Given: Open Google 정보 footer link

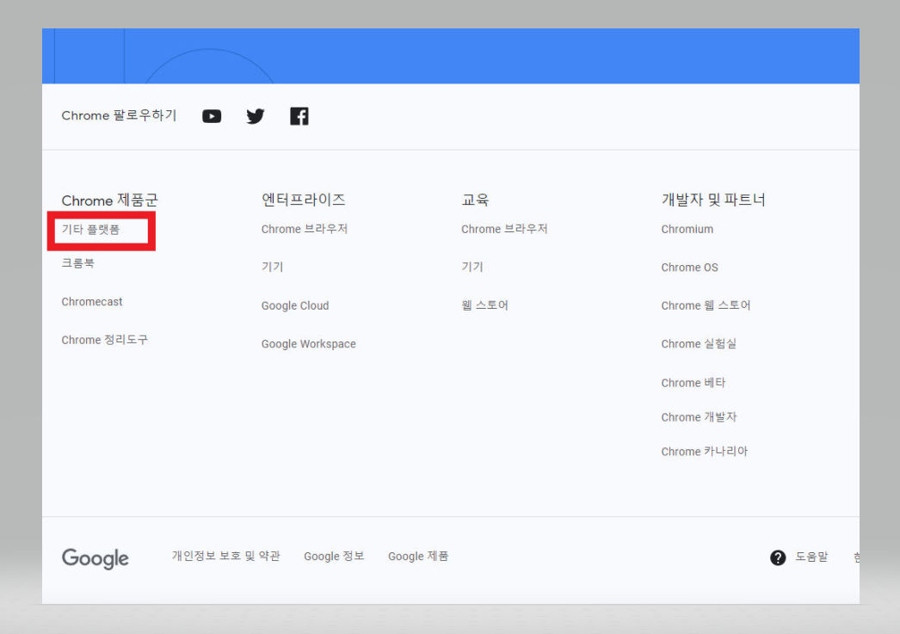Looking at the screenshot, I should click(x=334, y=556).
